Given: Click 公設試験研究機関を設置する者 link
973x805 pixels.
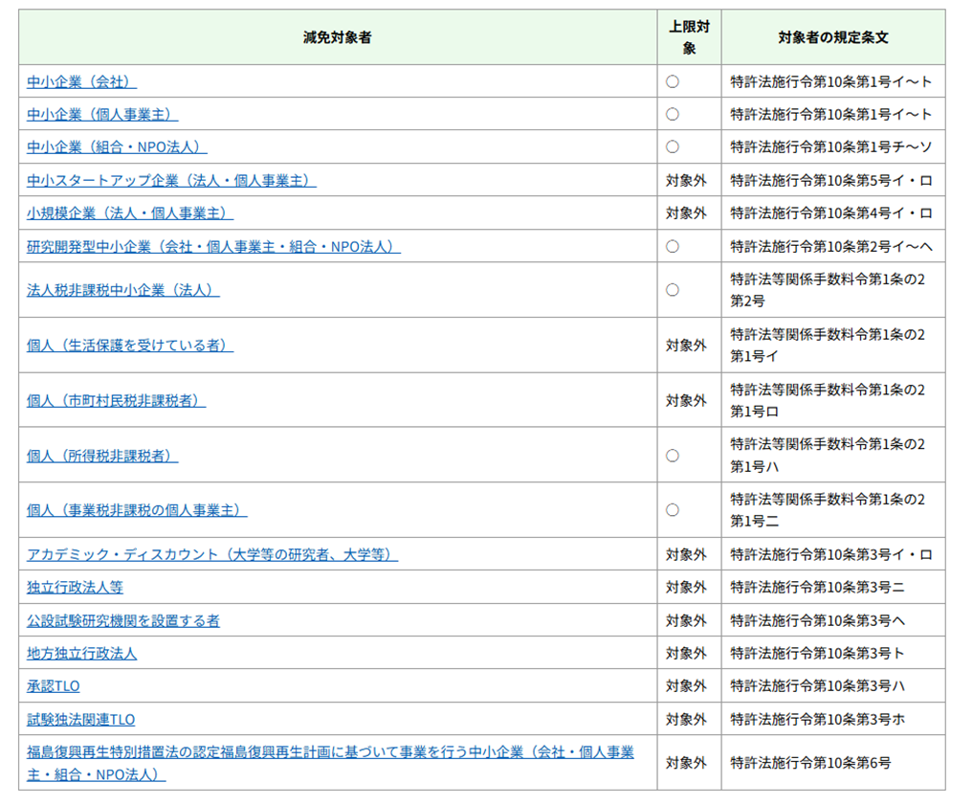Looking at the screenshot, I should coord(123,621).
